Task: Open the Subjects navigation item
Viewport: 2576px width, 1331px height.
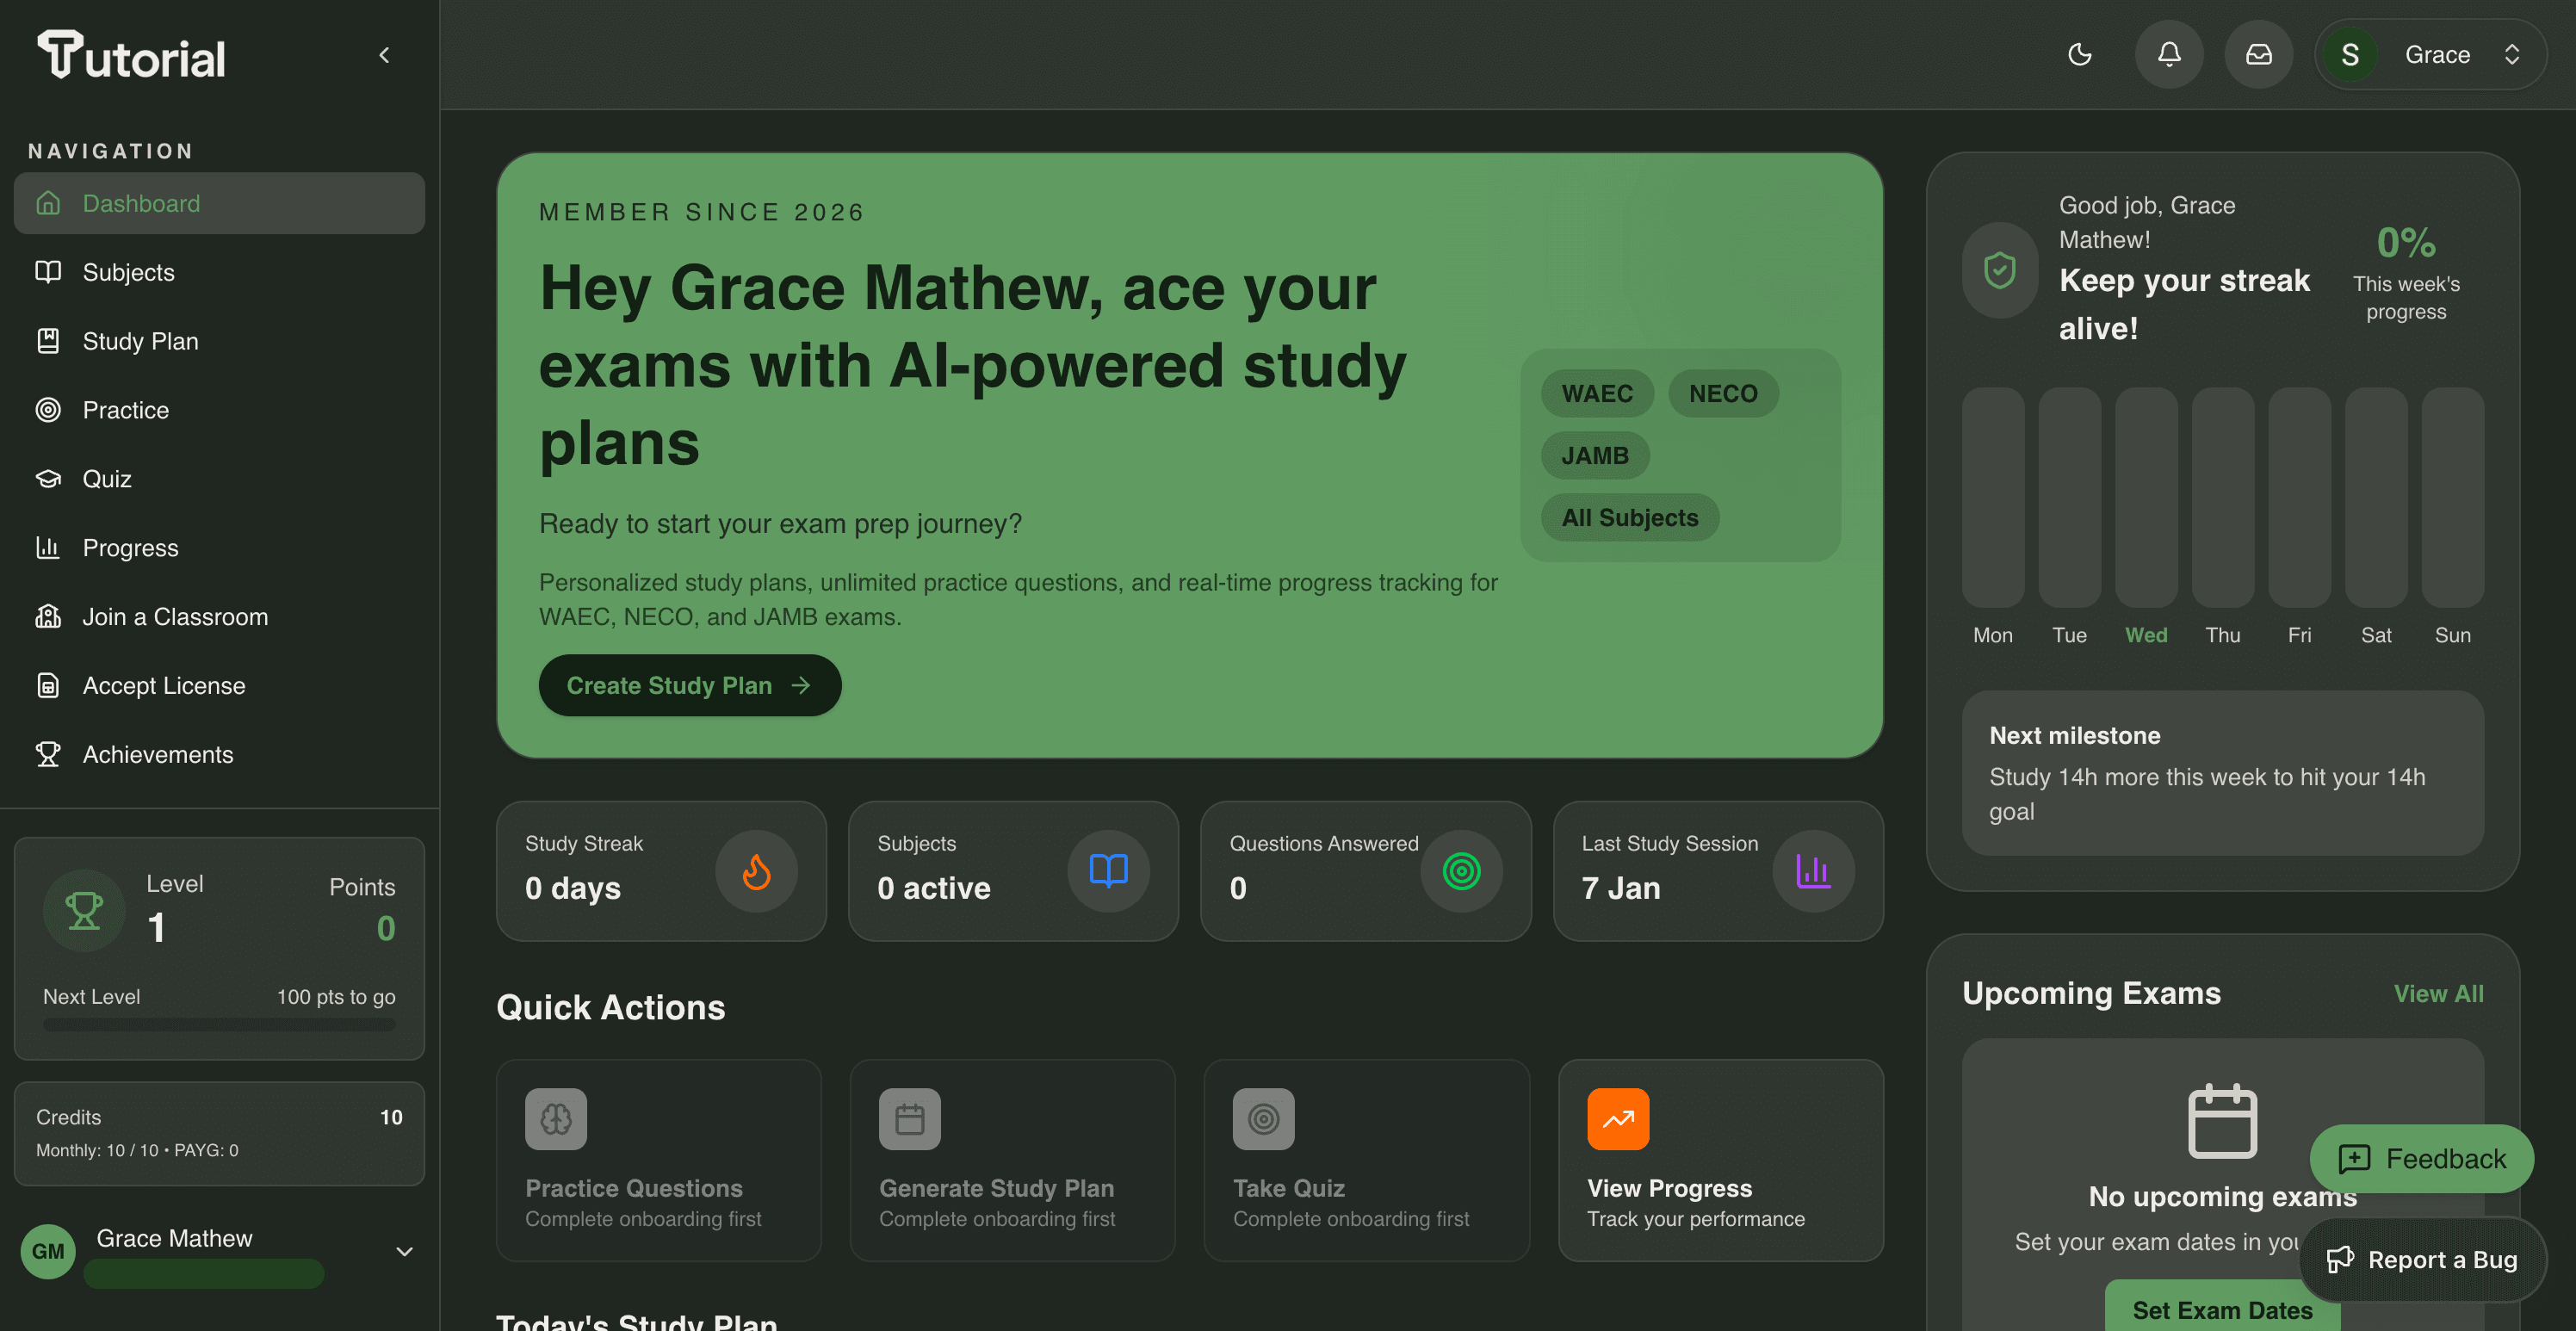Action: 128,272
